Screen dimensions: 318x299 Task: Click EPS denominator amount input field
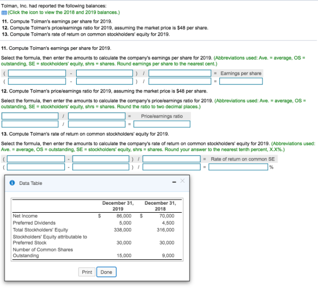click(179, 81)
